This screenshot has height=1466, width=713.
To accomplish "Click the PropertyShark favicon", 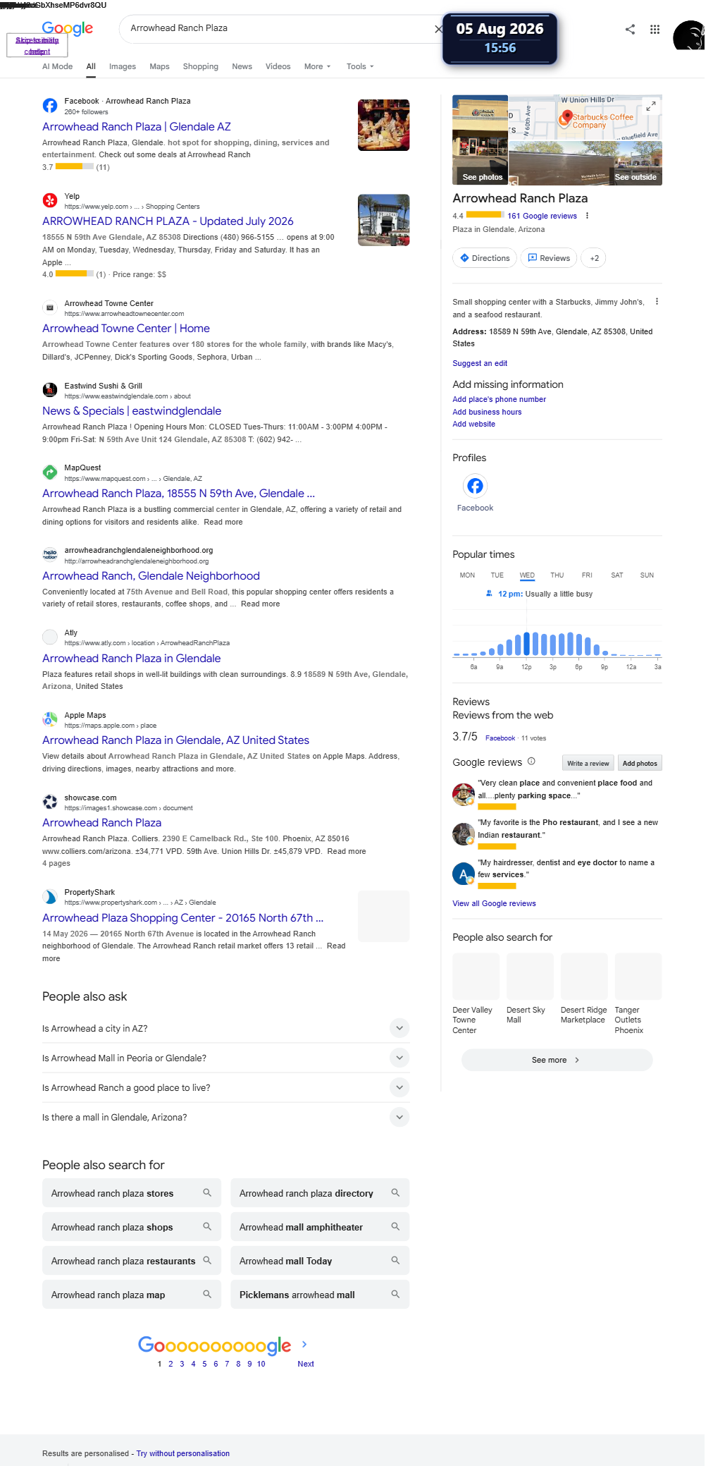I will [x=50, y=896].
